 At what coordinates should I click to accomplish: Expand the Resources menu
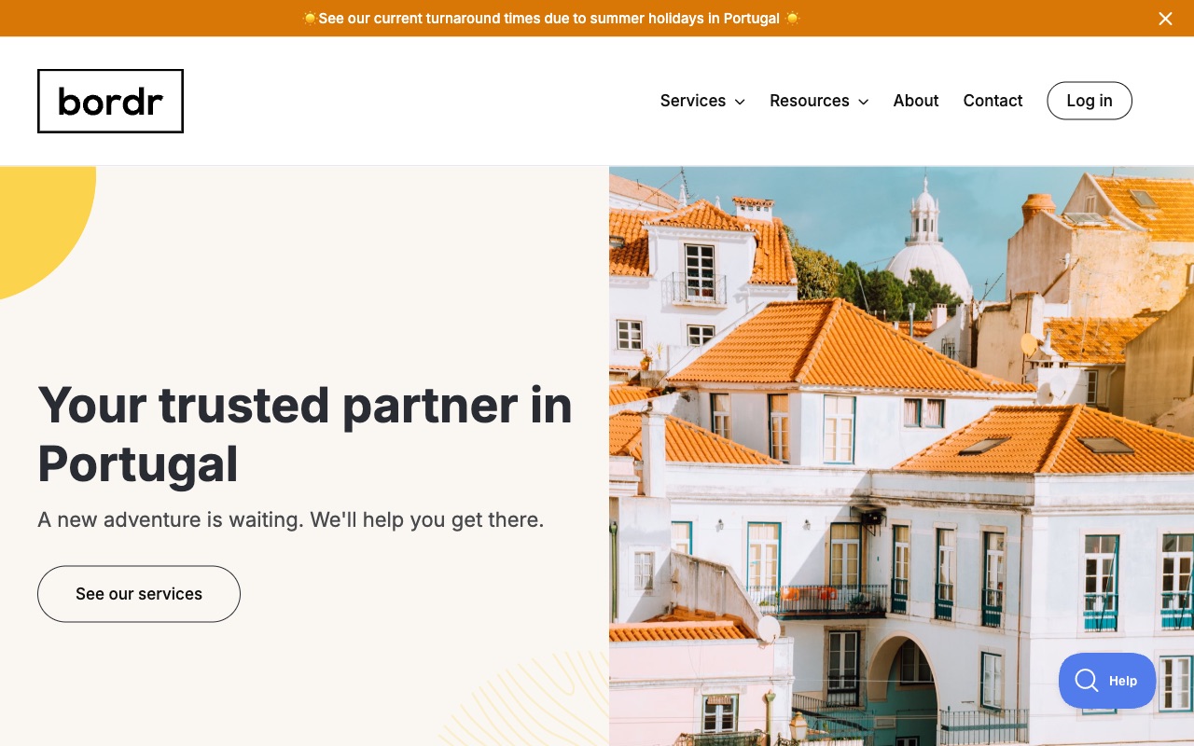pos(819,101)
